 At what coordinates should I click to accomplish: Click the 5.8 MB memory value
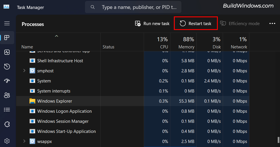188,61
